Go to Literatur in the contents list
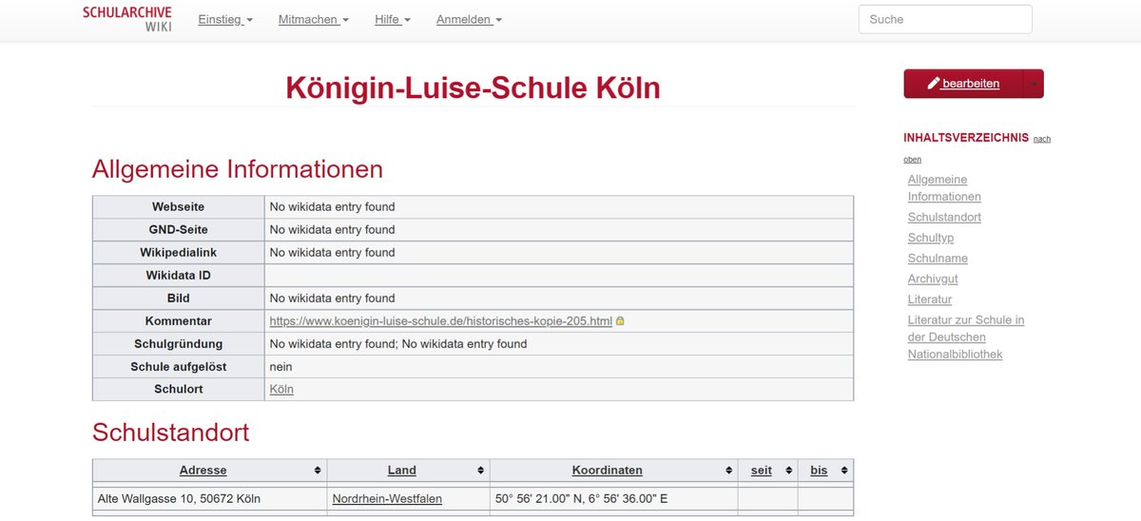Viewport: 1141px width, 521px height. coord(930,299)
